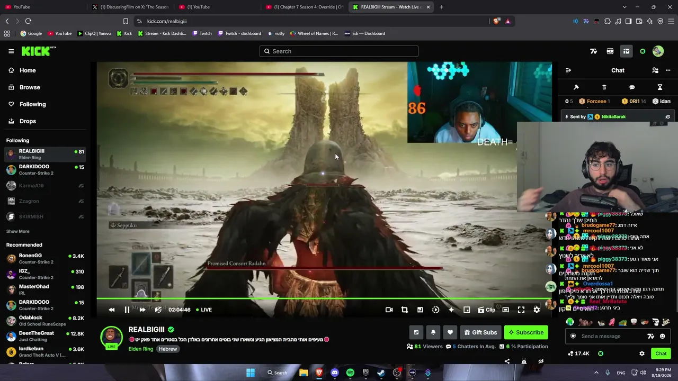678x381 pixels.
Task: Jump to LIVE in the player
Action: [204, 310]
